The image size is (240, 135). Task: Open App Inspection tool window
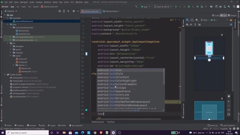[x=76, y=125]
